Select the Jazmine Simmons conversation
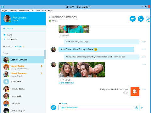Viewport: 151px width, 113px height. tap(23, 60)
